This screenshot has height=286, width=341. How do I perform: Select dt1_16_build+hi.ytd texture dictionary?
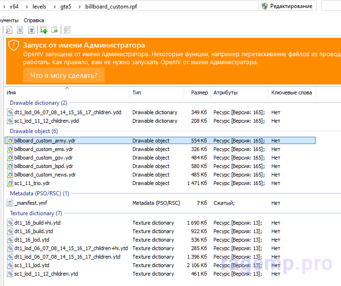[x=37, y=223]
